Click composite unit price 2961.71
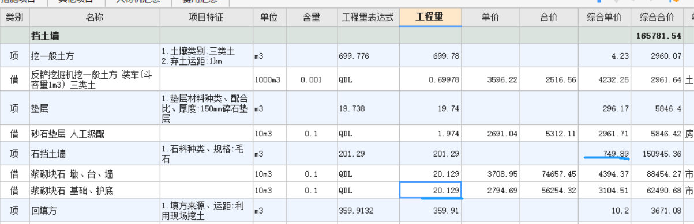 click(613, 134)
